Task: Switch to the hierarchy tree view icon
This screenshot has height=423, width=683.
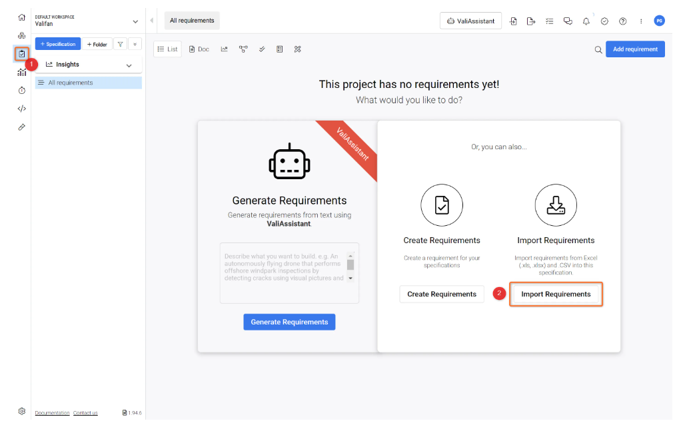Action: coord(243,49)
